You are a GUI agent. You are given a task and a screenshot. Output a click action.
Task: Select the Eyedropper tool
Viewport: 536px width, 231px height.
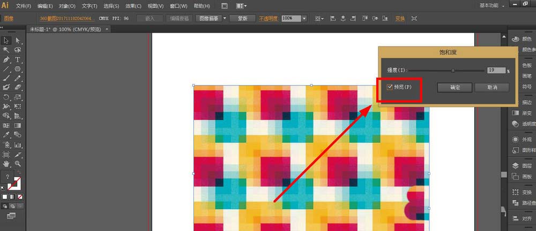(6, 135)
